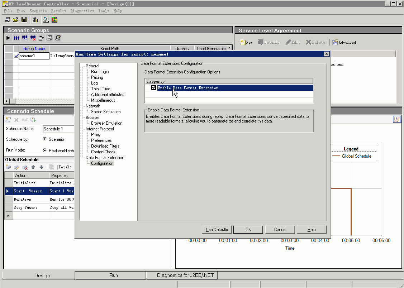
Task: Click the Use Defaults button
Action: tap(217, 230)
